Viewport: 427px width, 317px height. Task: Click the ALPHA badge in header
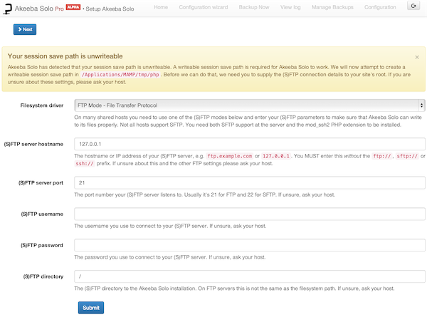tap(73, 7)
